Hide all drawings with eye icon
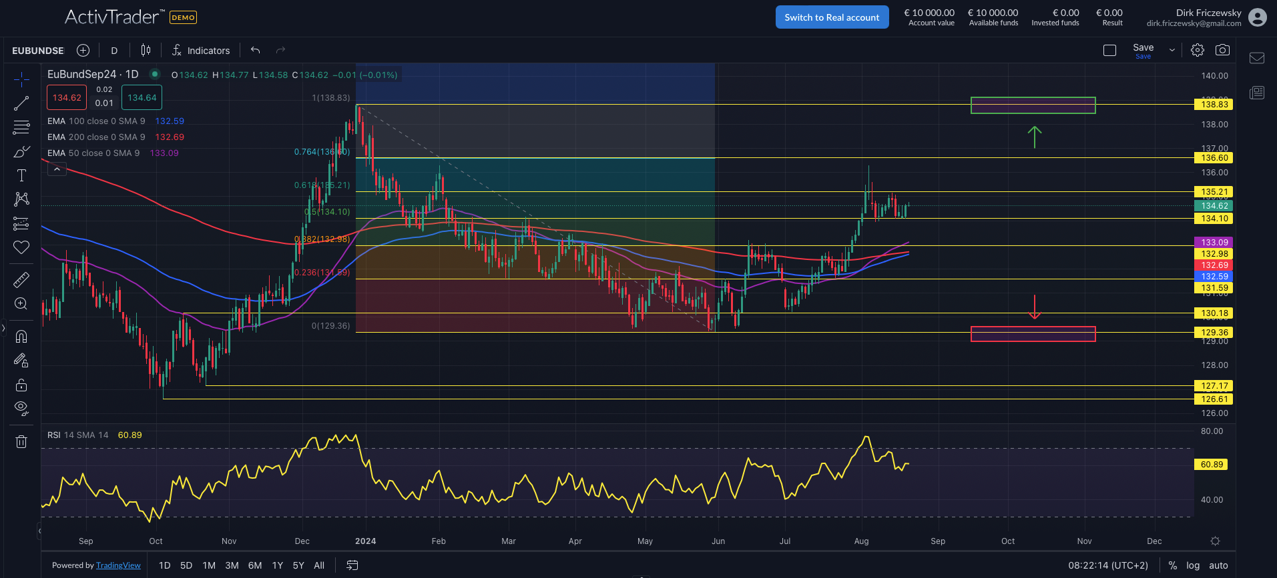This screenshot has width=1277, height=578. point(21,408)
